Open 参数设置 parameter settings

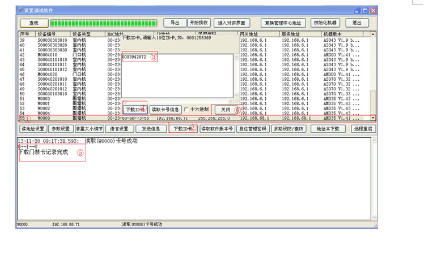coord(60,129)
